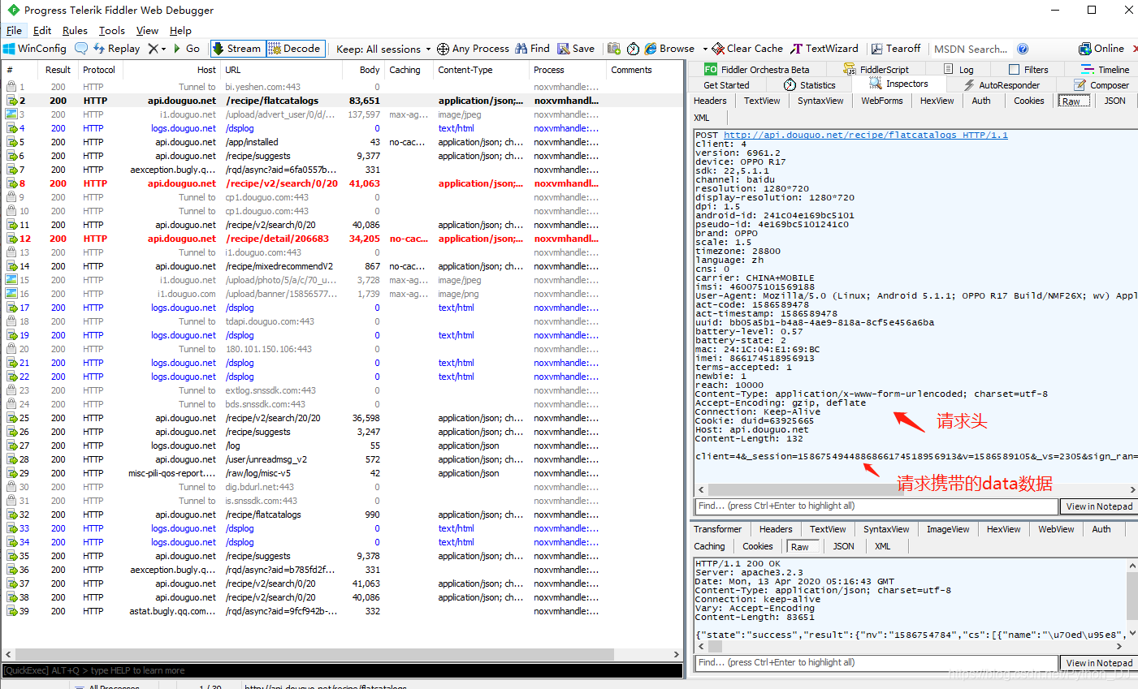Click the camera screenshot icon in toolbar
This screenshot has height=689, width=1138.
click(614, 49)
